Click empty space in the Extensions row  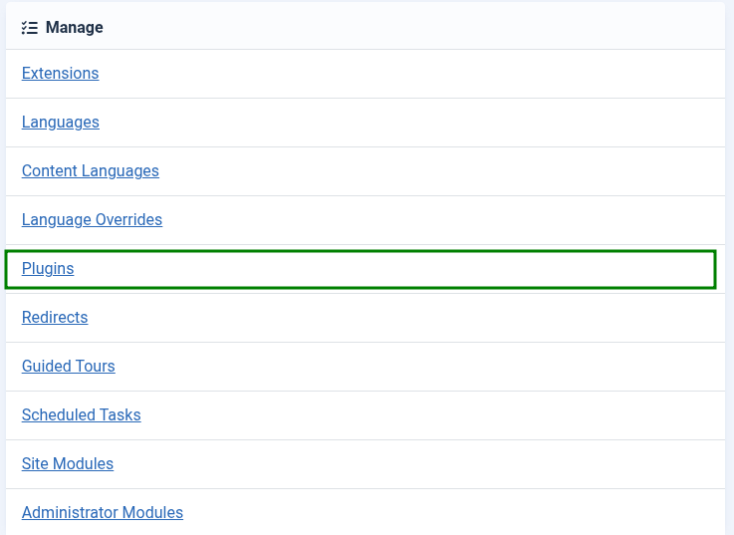pos(398,74)
